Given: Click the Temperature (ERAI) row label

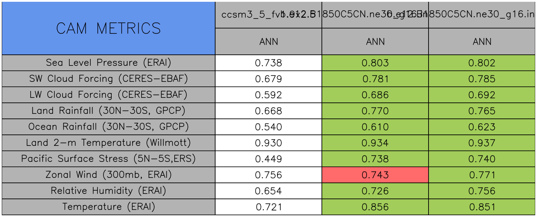Looking at the screenshot, I should tap(108, 207).
